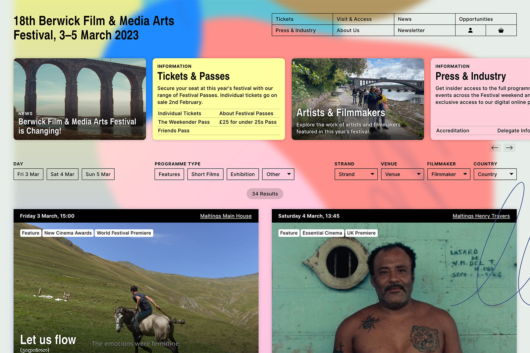Open About Festival Passes link
530x353 pixels.
246,113
